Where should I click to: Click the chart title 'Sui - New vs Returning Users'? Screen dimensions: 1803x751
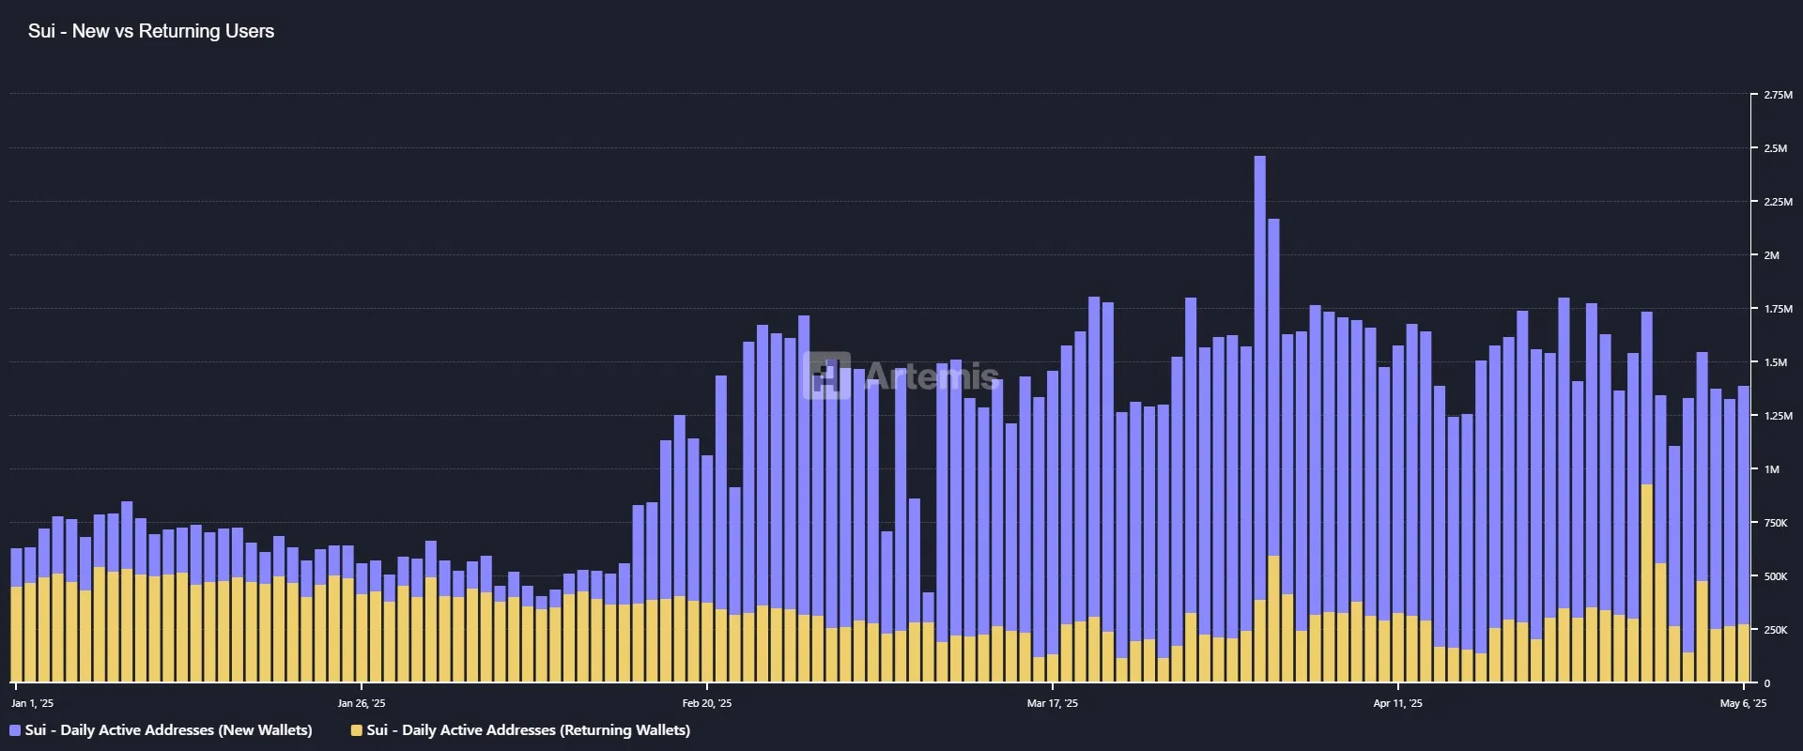point(151,31)
